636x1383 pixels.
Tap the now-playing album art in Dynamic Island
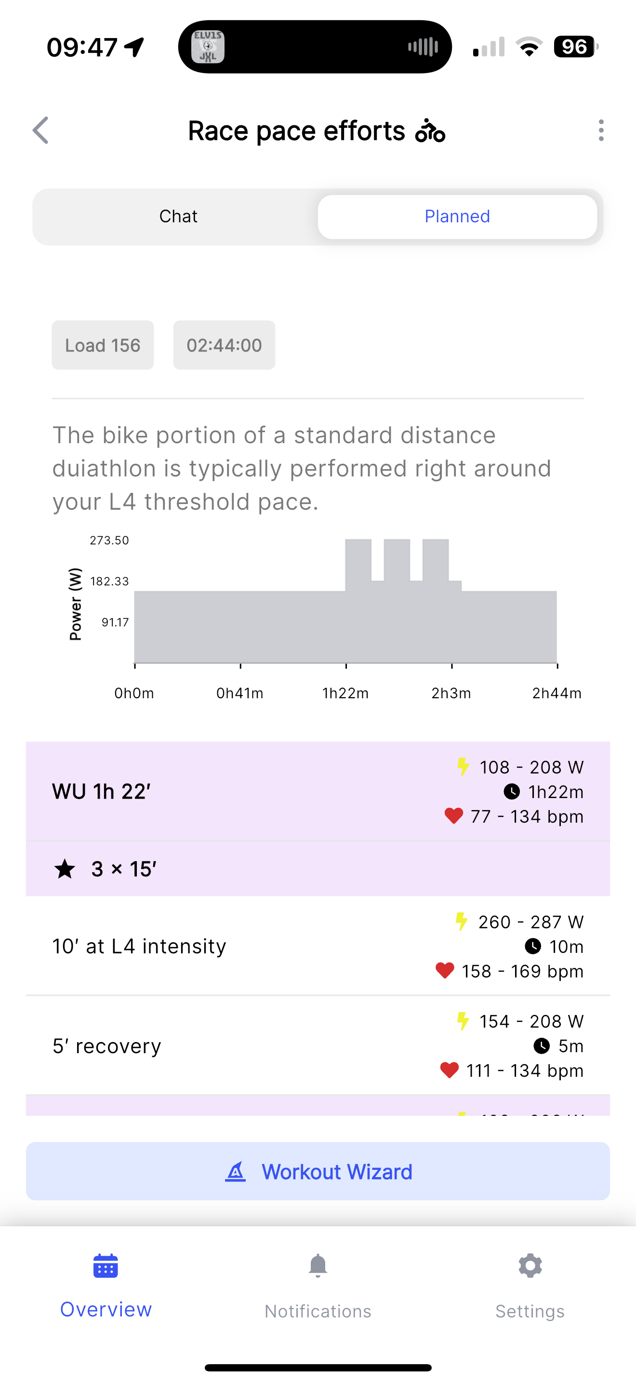(x=208, y=47)
